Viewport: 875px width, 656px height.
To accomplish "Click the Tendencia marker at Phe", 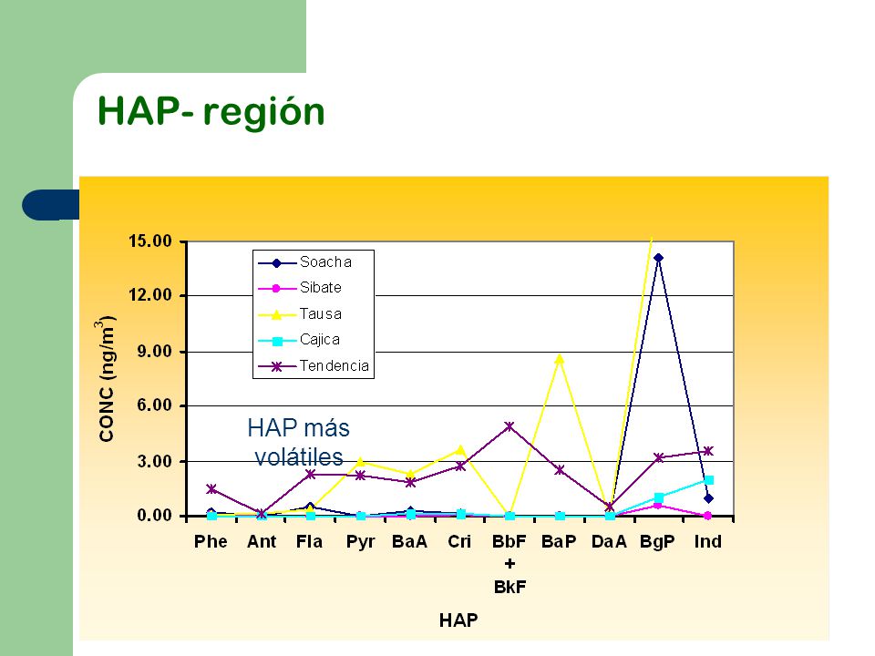I will 211,489.
